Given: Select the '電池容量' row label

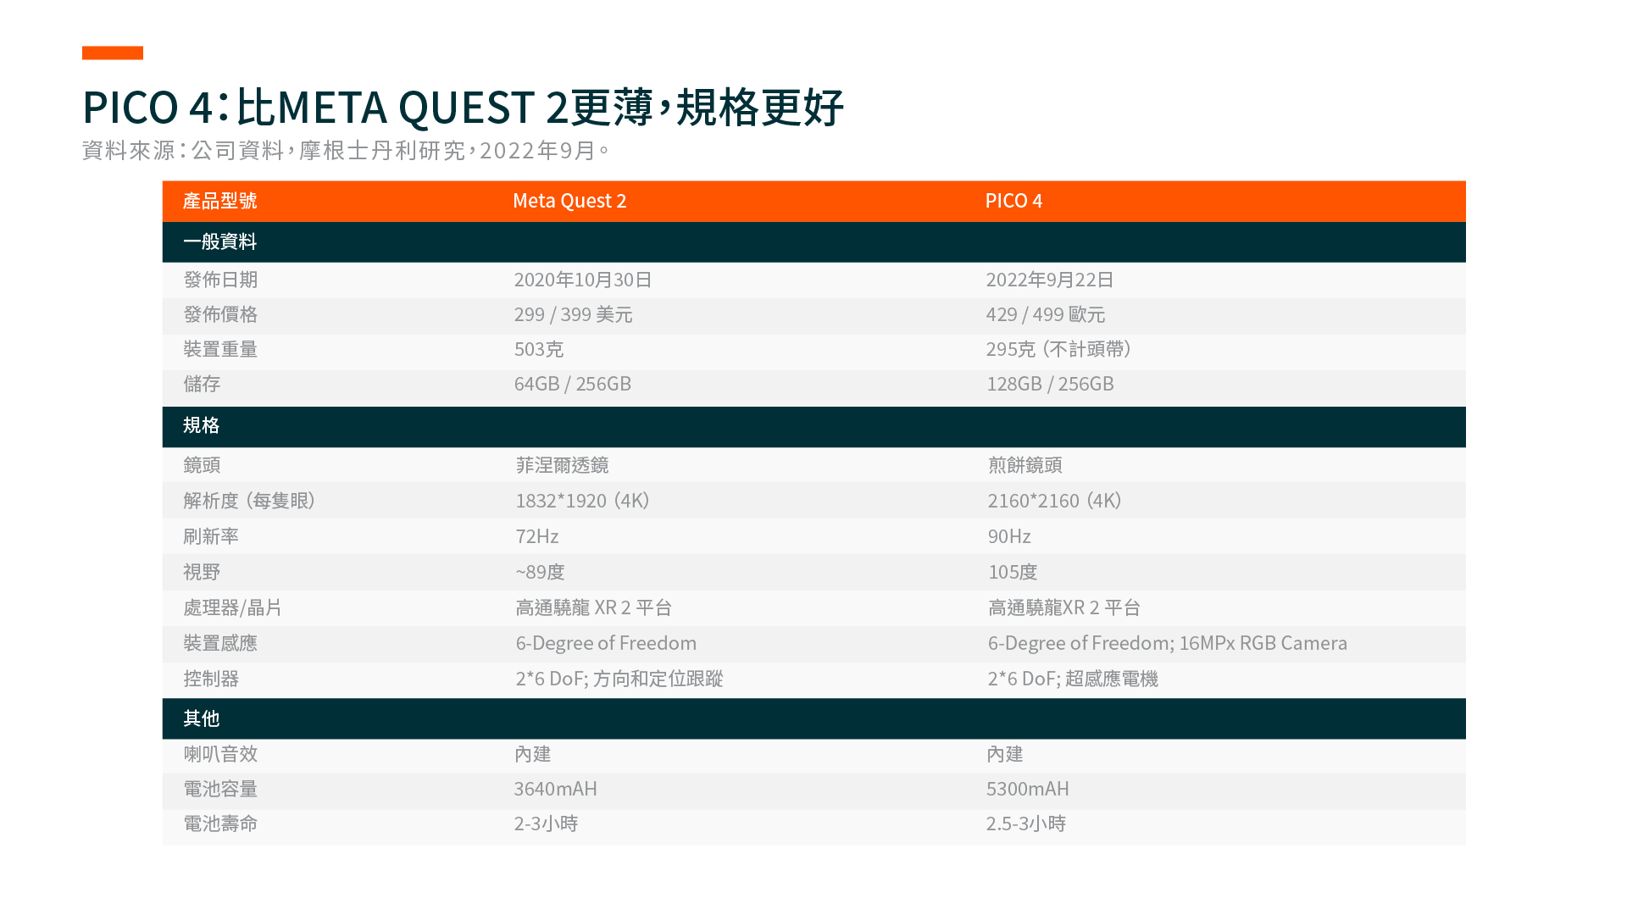Looking at the screenshot, I should (x=220, y=789).
